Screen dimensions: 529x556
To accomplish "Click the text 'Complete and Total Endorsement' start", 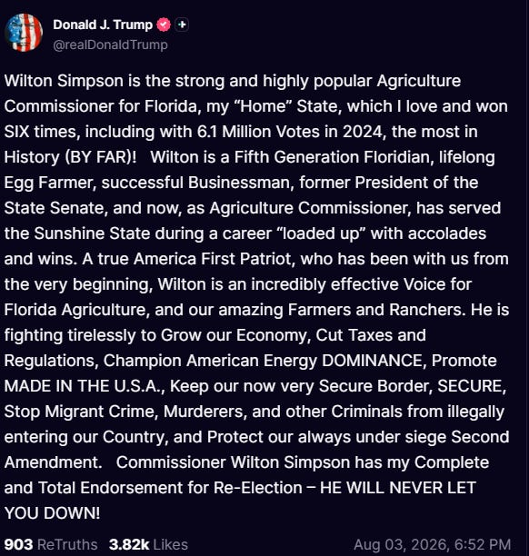I will 452,462.
